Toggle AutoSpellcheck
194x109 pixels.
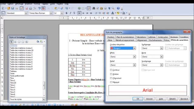coord(43,8)
